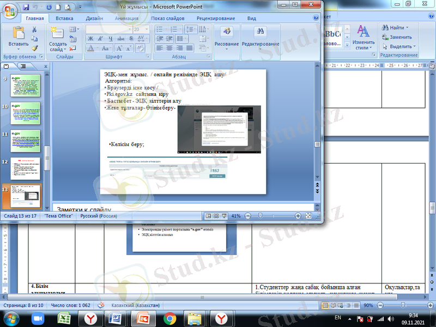This screenshot has width=436, height=327.
Task: Switch to the Вставка tab
Action: pos(64,18)
